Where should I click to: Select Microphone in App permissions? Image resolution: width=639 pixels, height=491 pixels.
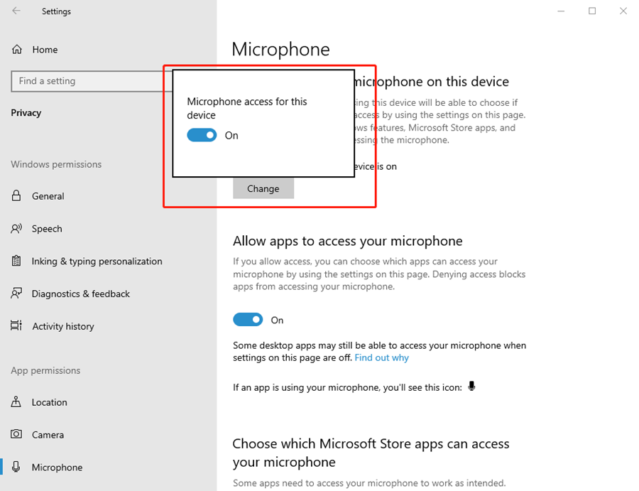click(57, 468)
